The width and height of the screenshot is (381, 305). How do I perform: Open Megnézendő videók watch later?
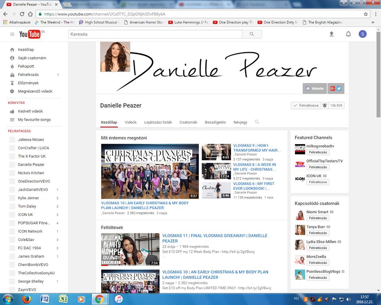35,91
